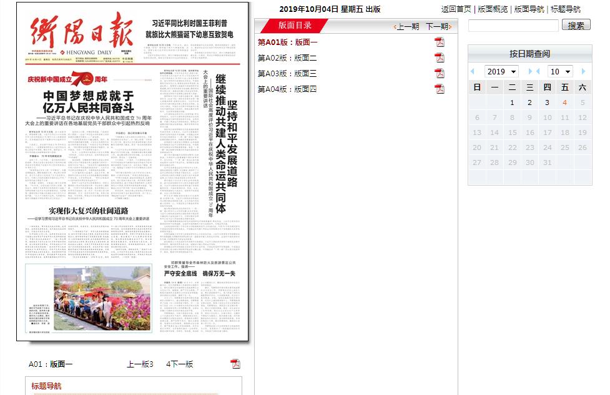Download PDF for page A04 版面四
Screen dimensions: 610x395
point(439,89)
